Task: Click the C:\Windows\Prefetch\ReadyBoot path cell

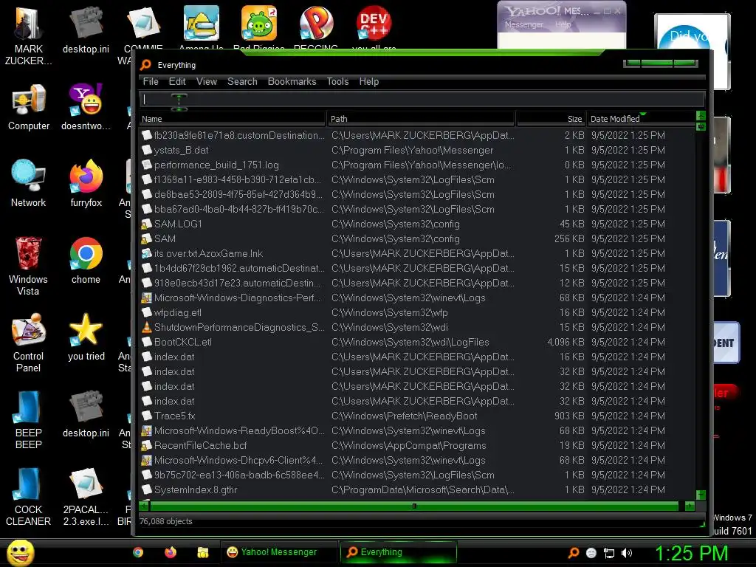Action: click(x=404, y=416)
